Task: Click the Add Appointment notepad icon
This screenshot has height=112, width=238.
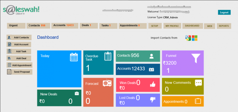Action: click(10, 65)
